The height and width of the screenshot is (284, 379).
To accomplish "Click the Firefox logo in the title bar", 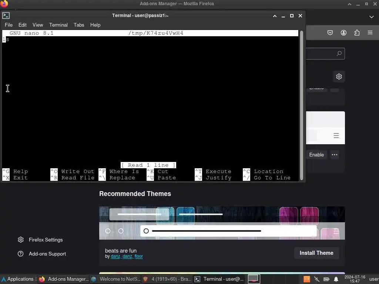I will (4, 4).
